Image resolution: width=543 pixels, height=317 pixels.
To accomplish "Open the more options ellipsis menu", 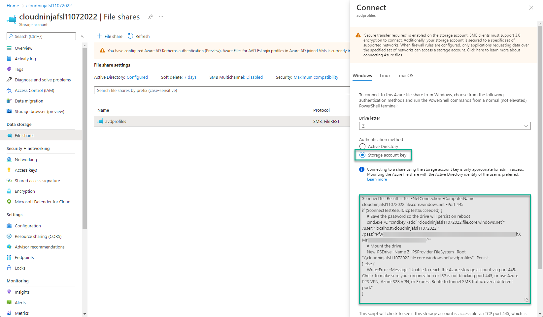I will click(161, 17).
